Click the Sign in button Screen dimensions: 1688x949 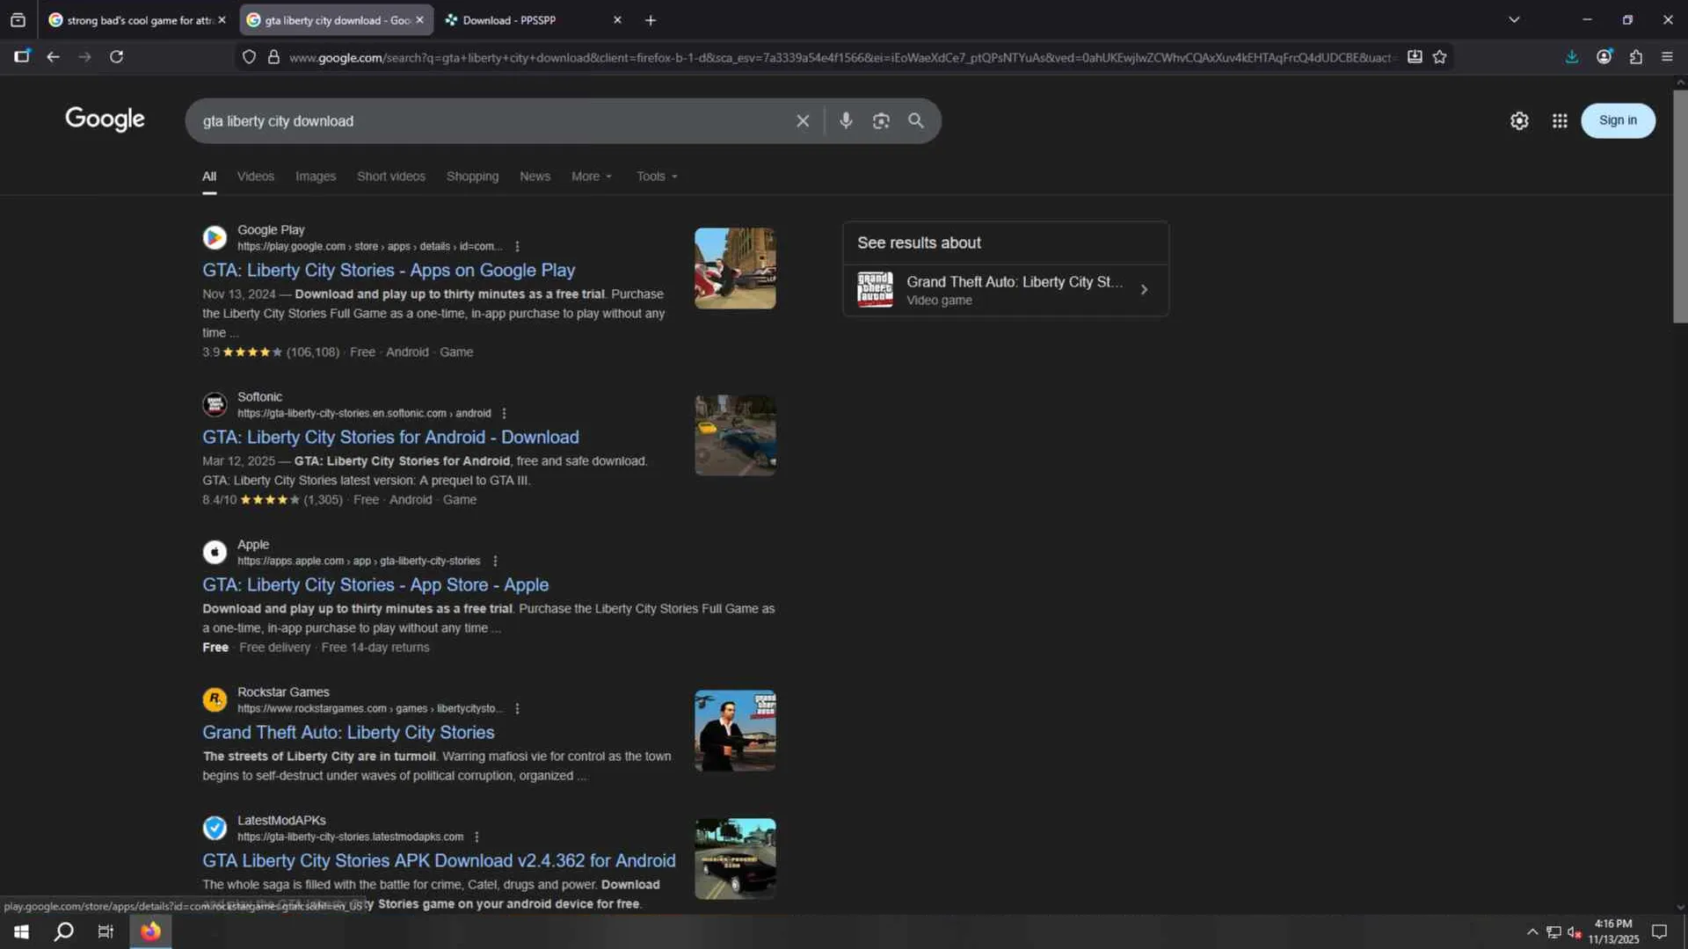pyautogui.click(x=1617, y=120)
